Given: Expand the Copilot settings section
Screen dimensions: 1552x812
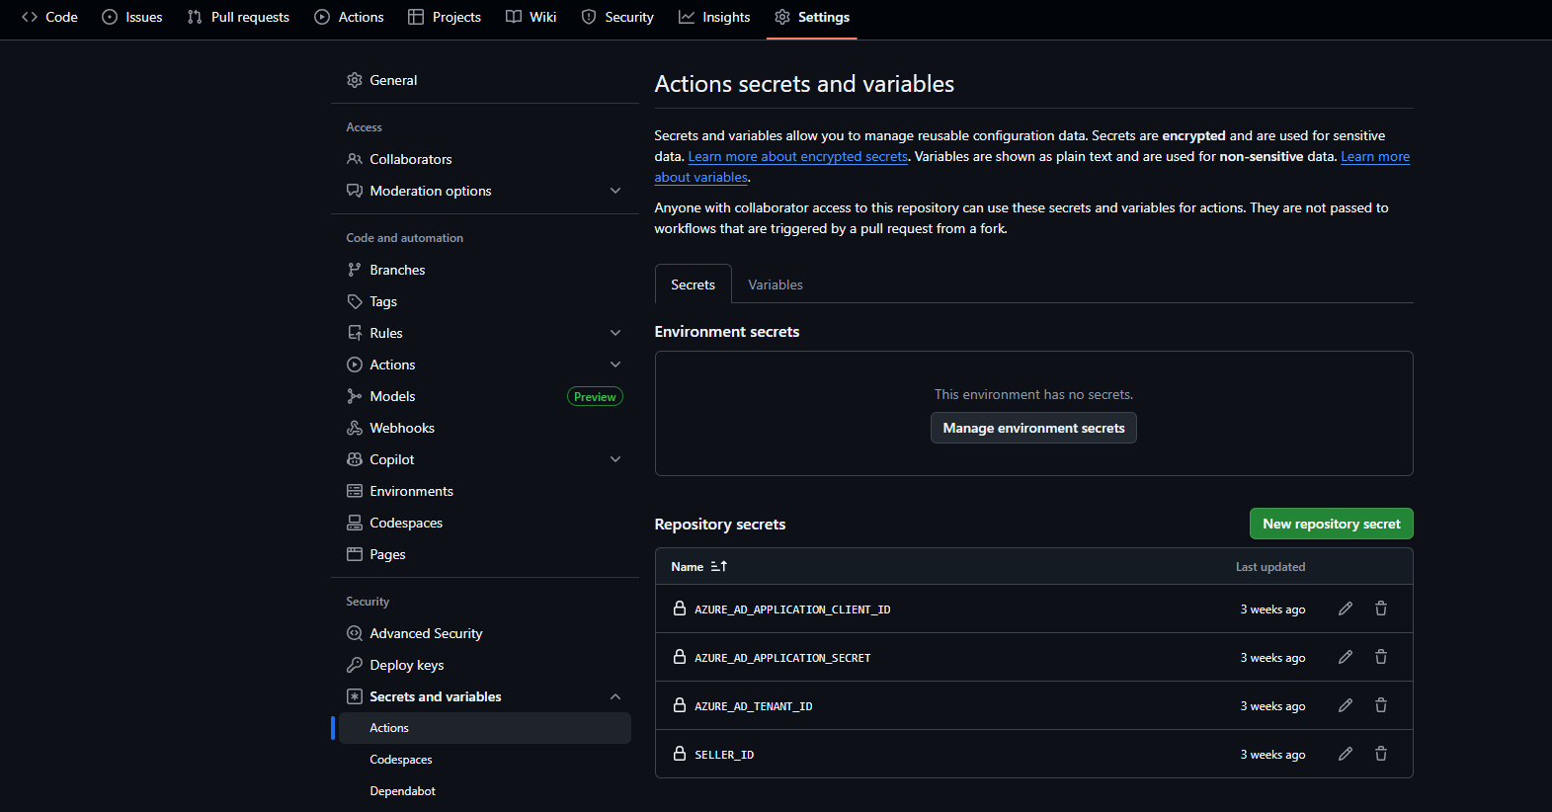Looking at the screenshot, I should pos(615,459).
